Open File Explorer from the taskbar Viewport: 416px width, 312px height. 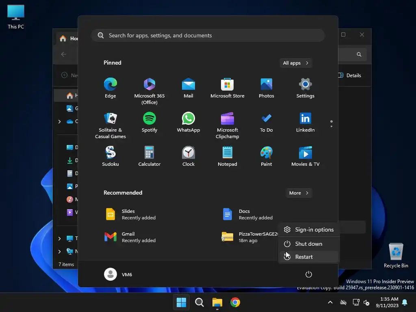click(x=217, y=302)
